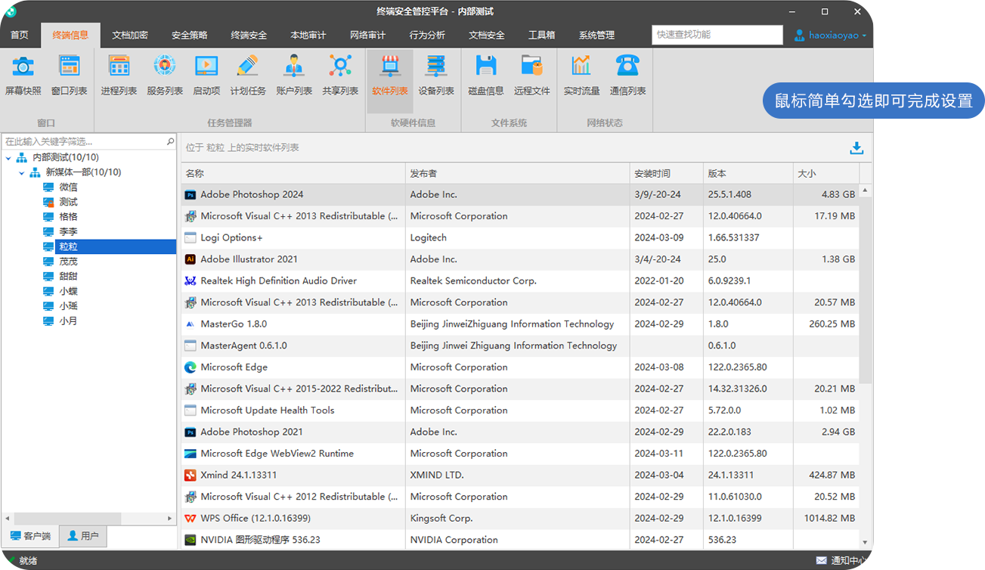Image resolution: width=985 pixels, height=570 pixels.
Task: Select the 测试 client in the tree
Action: click(68, 202)
